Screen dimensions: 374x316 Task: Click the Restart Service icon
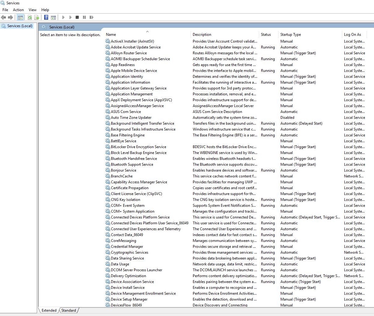tap(91, 17)
